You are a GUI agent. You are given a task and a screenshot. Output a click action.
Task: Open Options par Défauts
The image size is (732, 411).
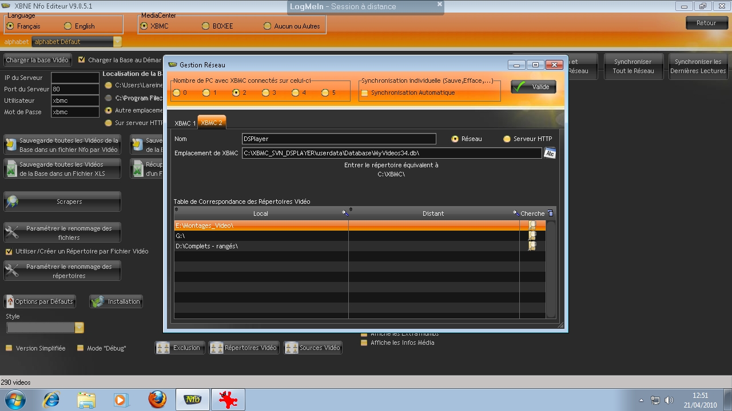click(40, 301)
